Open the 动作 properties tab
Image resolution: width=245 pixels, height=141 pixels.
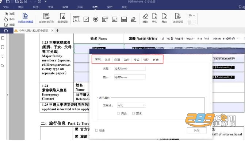point(127,60)
